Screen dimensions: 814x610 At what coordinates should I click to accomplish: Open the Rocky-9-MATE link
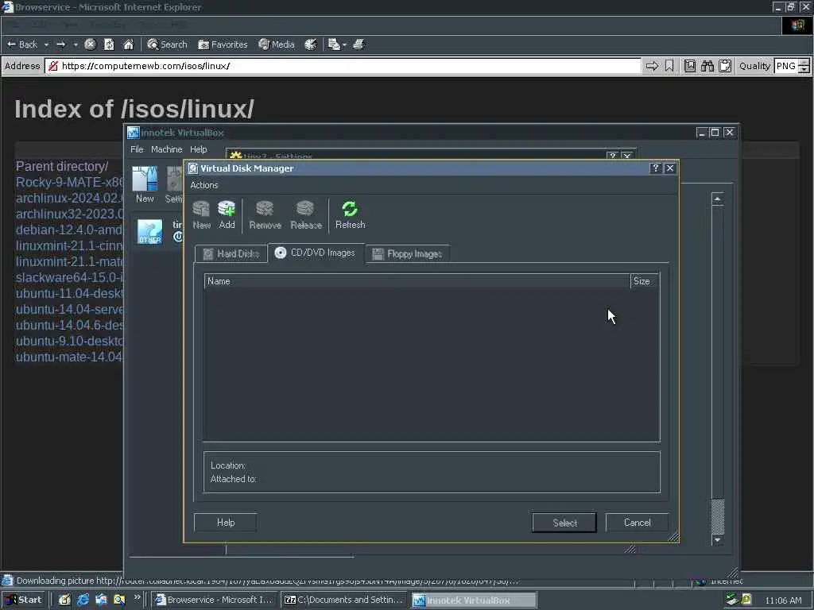(70, 182)
